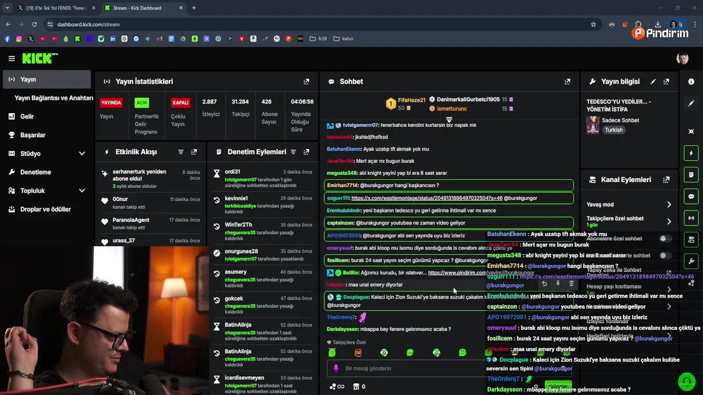This screenshot has height=395, width=703.
Task: Open the Instagram bookmark
Action: click(x=19, y=39)
